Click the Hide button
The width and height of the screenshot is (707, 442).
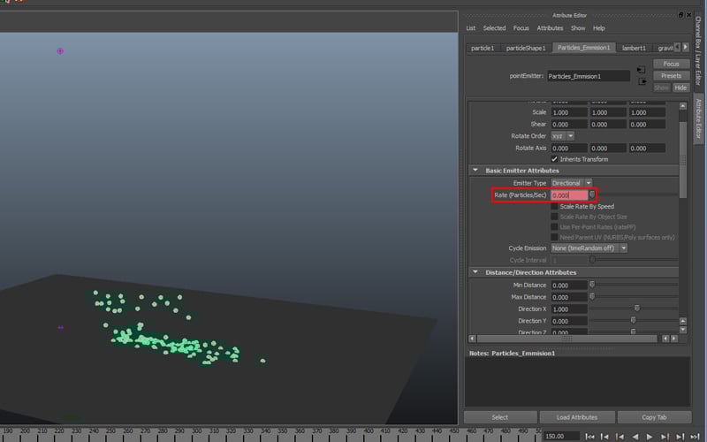click(680, 88)
